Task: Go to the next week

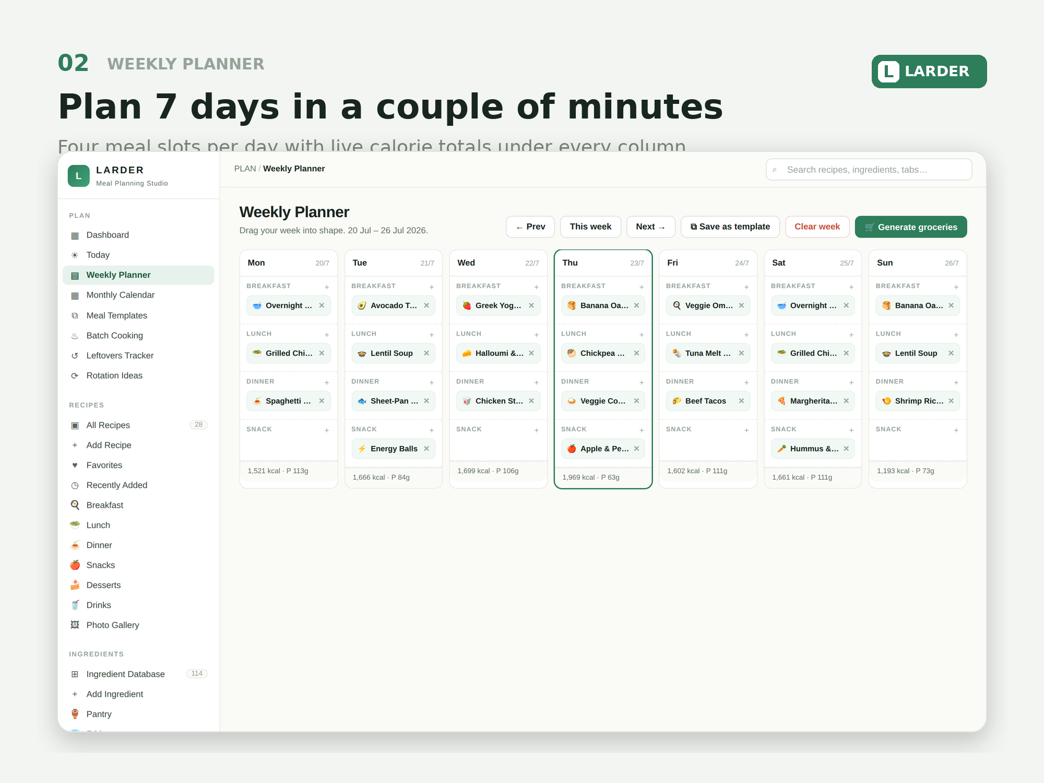Action: [650, 227]
